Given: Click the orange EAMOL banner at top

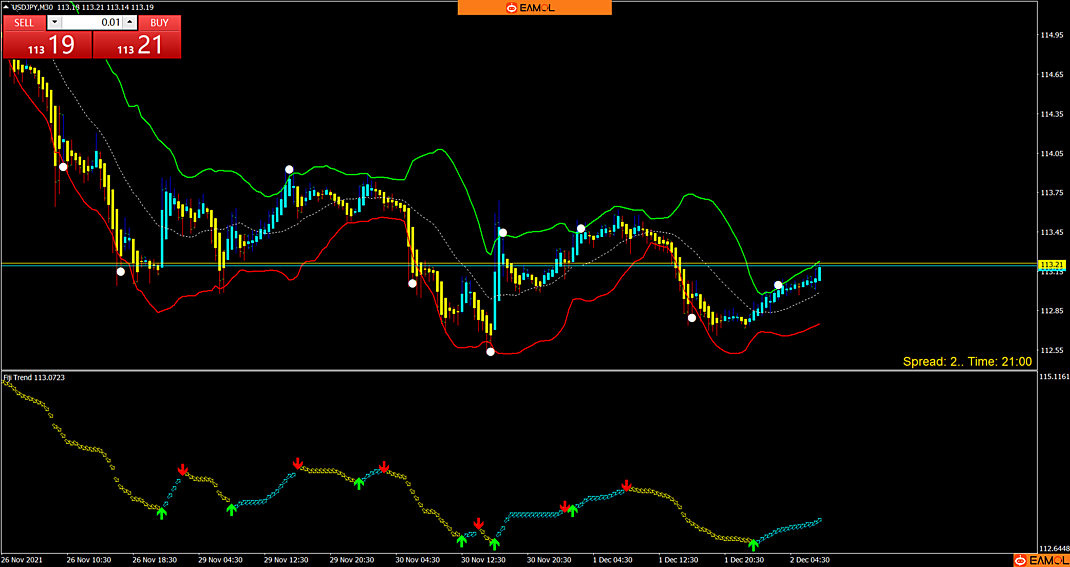Looking at the screenshot, I should [x=534, y=8].
